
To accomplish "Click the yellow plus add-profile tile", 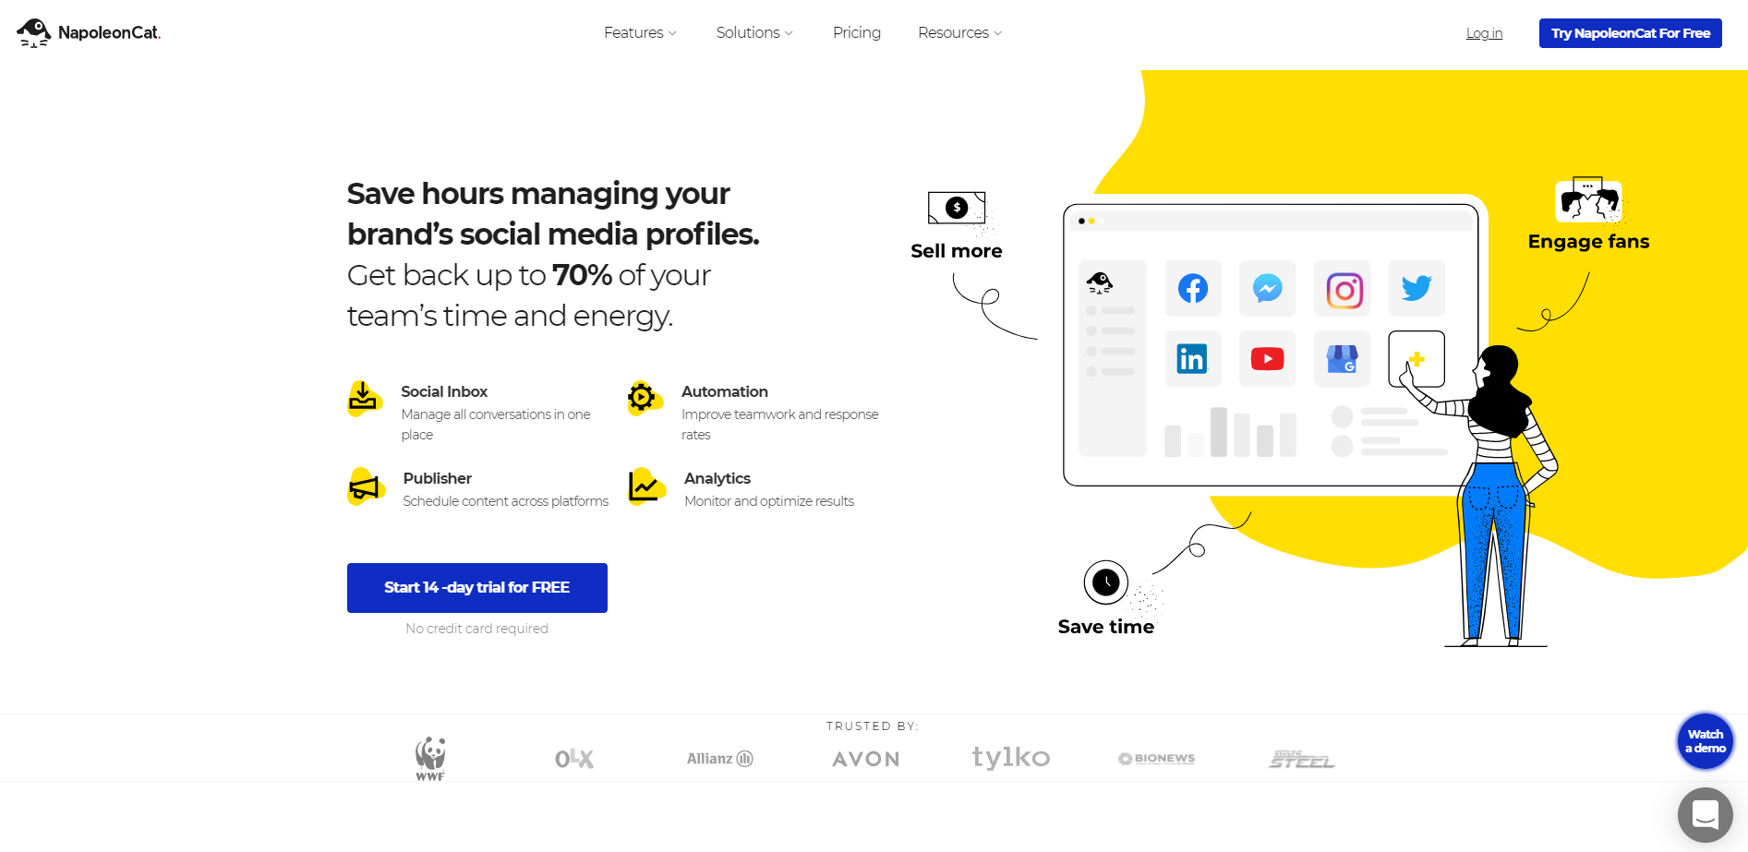I will click(x=1416, y=359).
